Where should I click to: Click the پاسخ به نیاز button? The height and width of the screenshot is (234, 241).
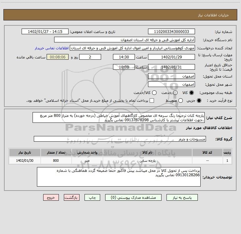182,198
